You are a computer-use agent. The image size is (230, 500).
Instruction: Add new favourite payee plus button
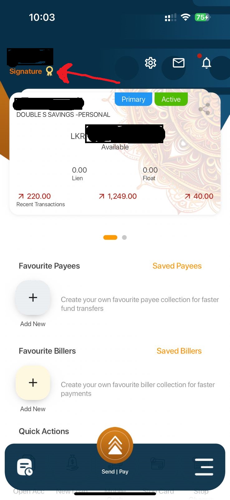(33, 297)
